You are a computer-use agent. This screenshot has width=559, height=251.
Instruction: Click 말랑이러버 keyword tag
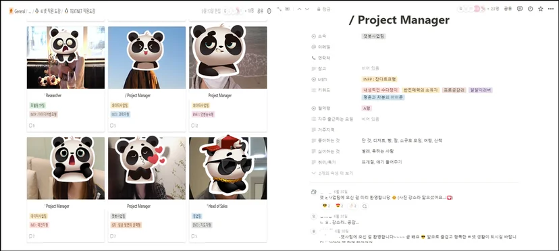pyautogui.click(x=481, y=90)
